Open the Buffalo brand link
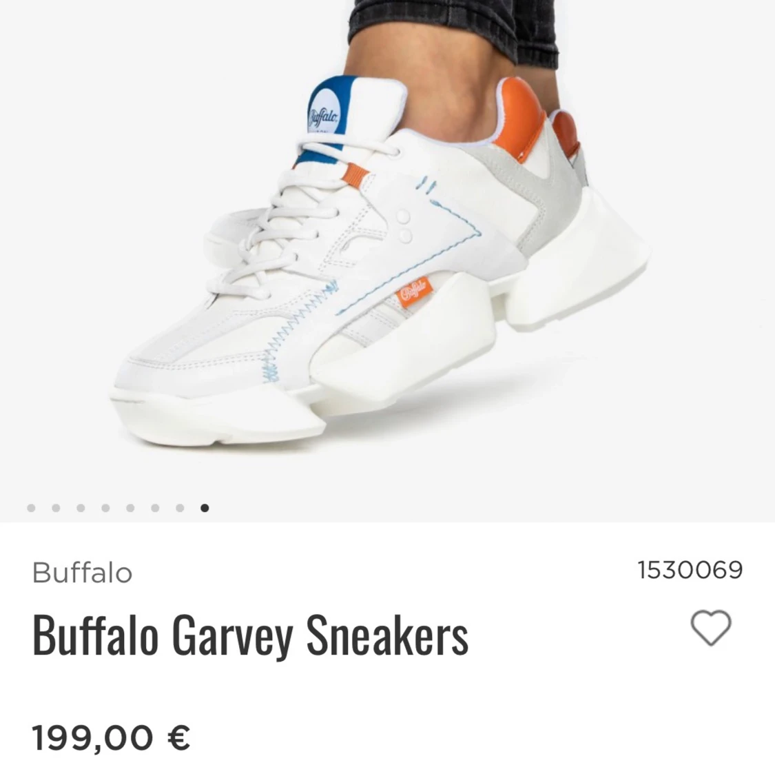Image resolution: width=775 pixels, height=776 pixels. coord(82,573)
